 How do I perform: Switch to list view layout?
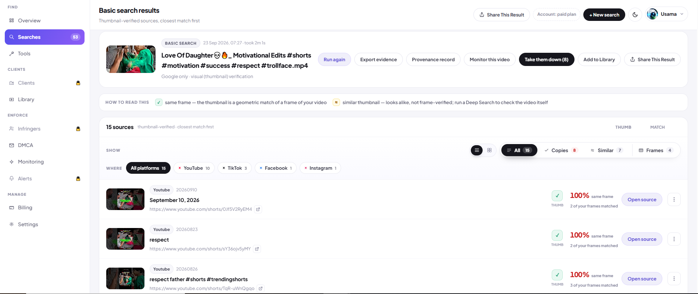tap(477, 150)
